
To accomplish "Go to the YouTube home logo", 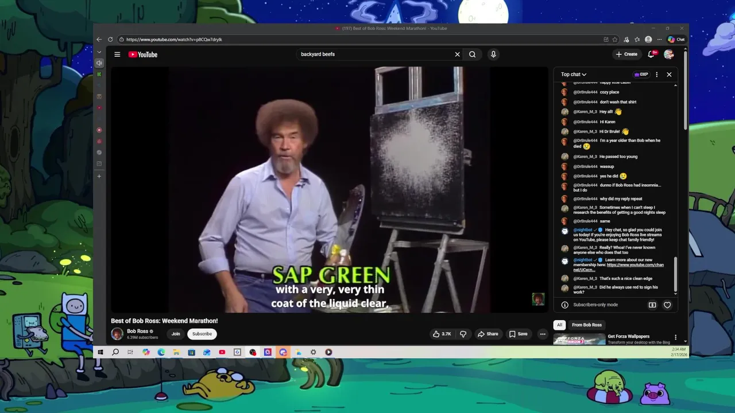I will pyautogui.click(x=143, y=54).
